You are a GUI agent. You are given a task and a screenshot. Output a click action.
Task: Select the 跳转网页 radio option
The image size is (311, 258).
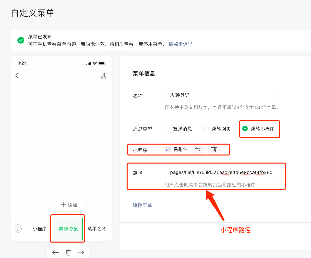[206, 128]
